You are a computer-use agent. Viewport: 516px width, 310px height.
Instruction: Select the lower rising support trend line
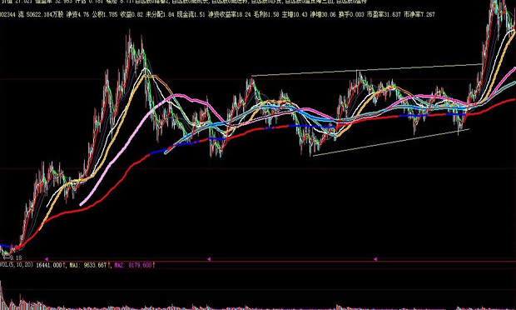point(390,142)
